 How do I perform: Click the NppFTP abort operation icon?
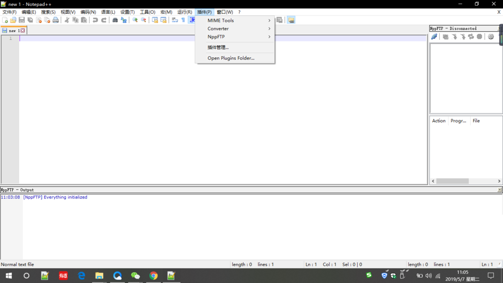[479, 37]
